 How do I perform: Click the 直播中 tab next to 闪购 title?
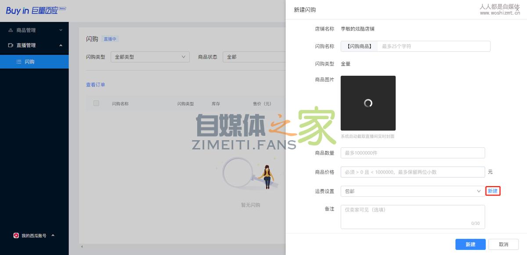click(x=109, y=39)
